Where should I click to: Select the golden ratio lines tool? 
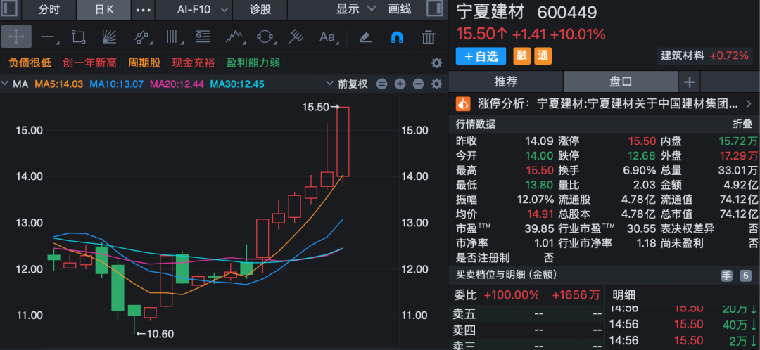(203, 37)
